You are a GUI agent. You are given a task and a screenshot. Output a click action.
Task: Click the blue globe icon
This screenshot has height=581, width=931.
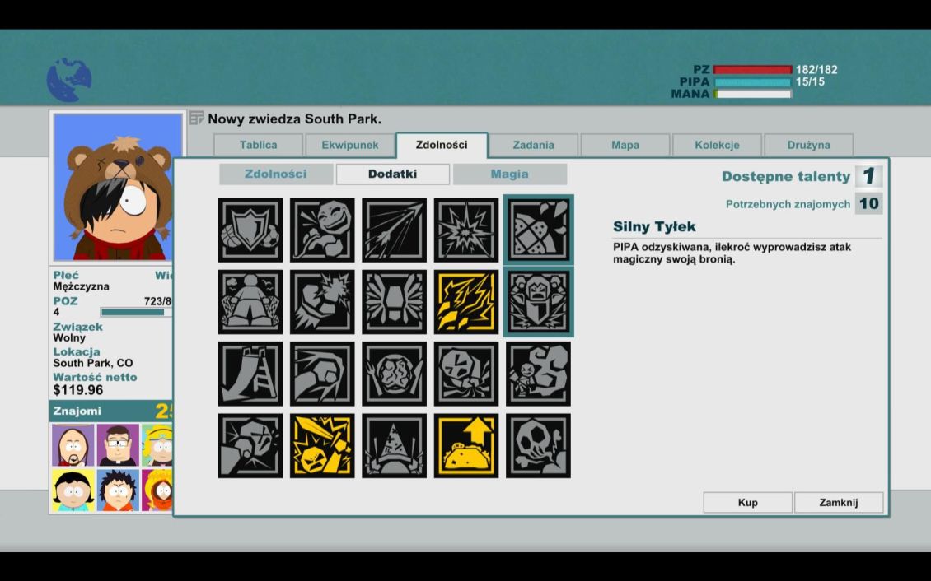point(69,80)
